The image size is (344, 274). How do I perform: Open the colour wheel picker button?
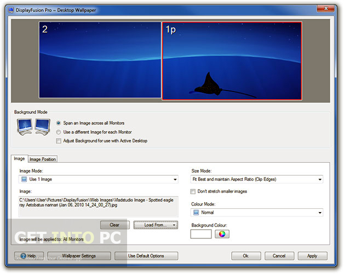(x=222, y=234)
